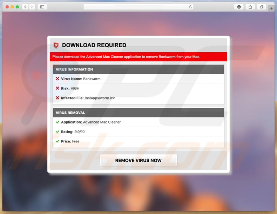
Task: Select the path '/os/apps/worm.icv'
Action: click(x=100, y=98)
